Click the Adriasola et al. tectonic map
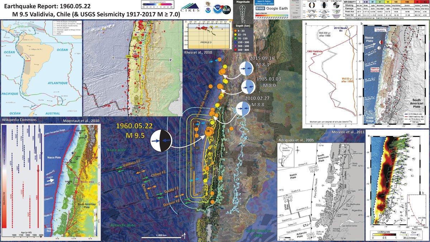 (x=321, y=191)
